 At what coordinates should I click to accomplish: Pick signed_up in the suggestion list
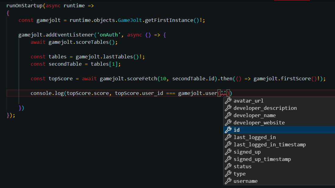[279, 152]
